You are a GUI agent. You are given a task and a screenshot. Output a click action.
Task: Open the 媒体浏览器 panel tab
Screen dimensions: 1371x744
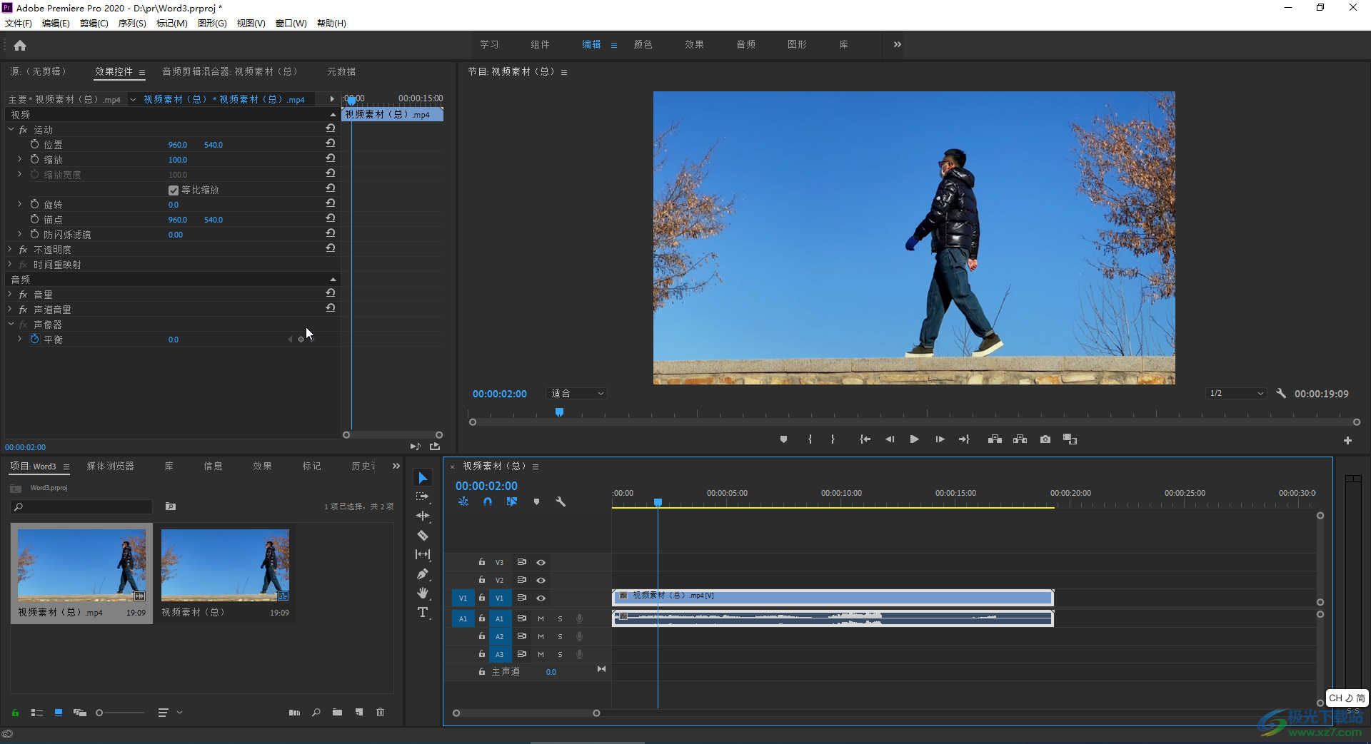[110, 466]
